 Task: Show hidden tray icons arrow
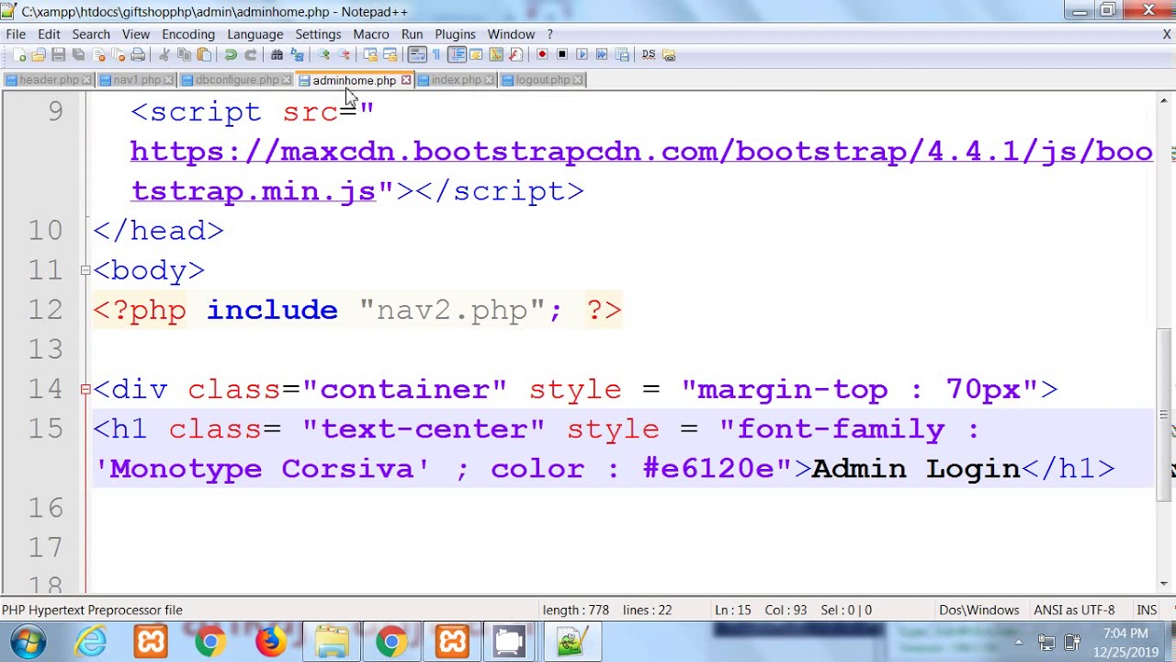coord(1019,642)
